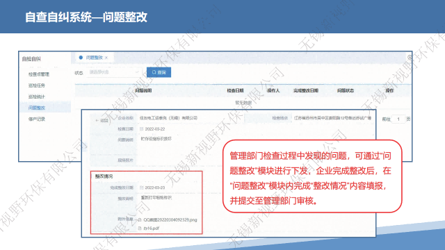The height and width of the screenshot is (250, 445).
Task: Click the page number input showing 1
Action: pyautogui.click(x=398, y=119)
